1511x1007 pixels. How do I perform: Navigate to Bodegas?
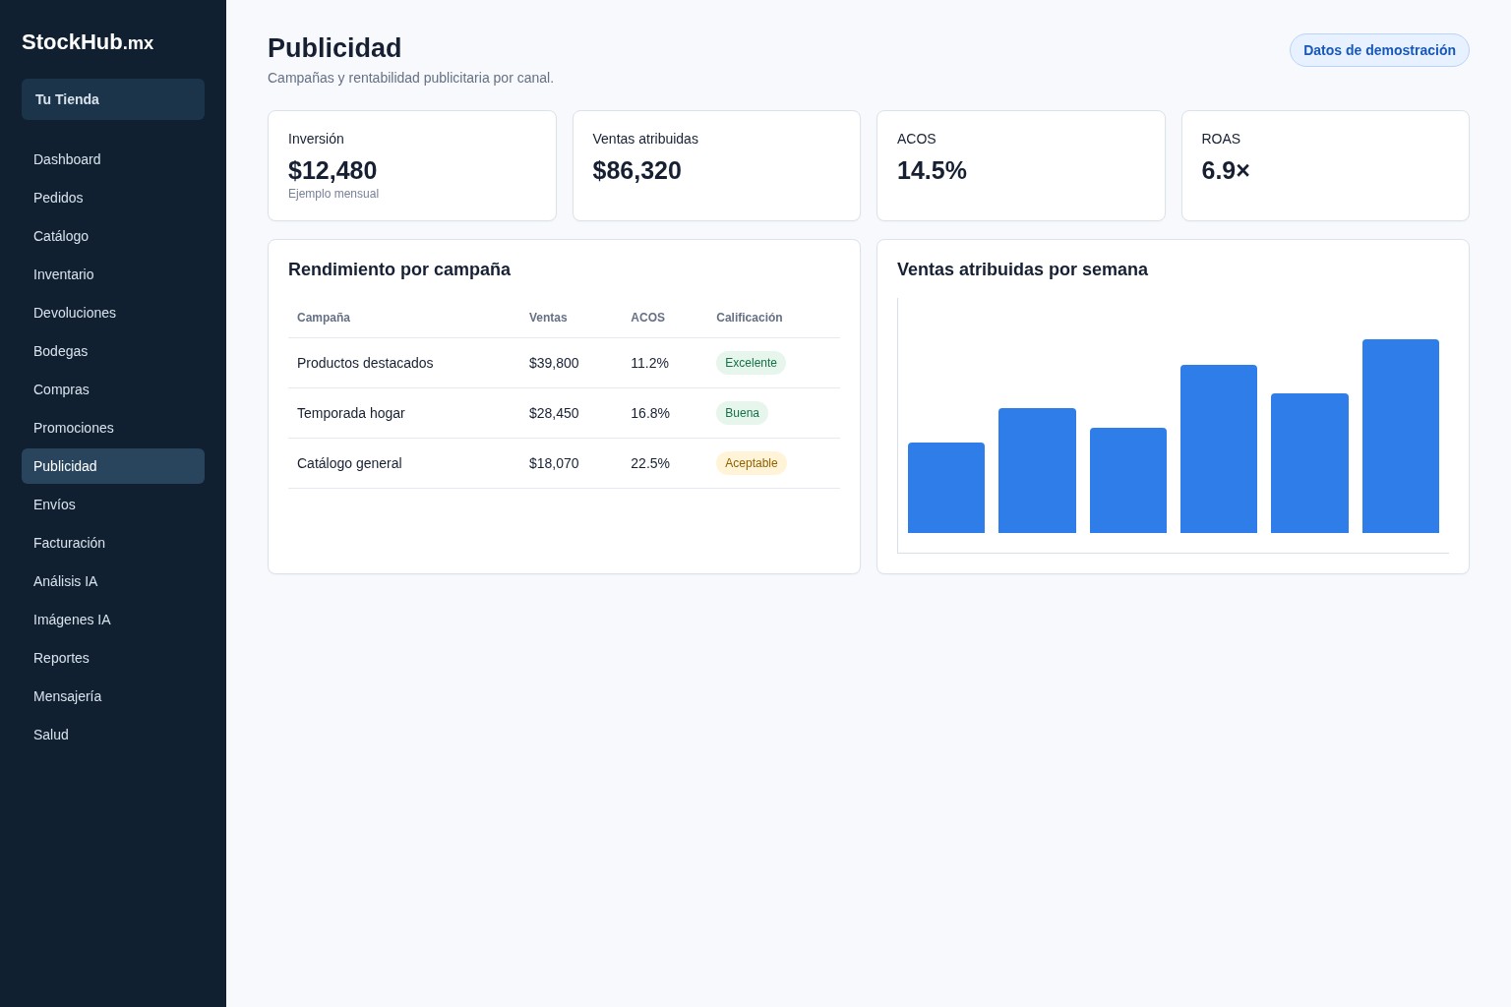113,351
